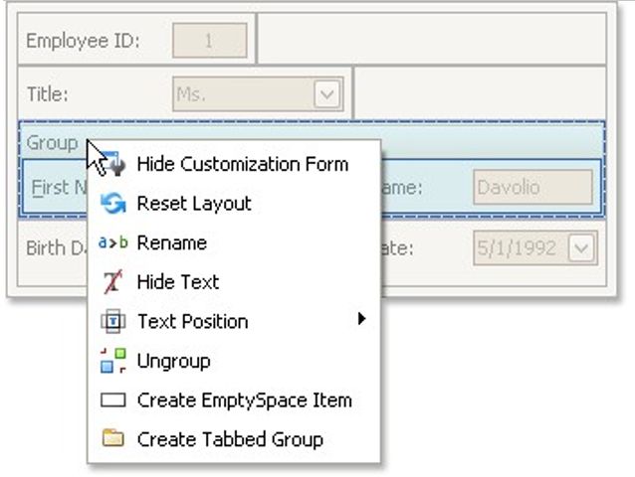The width and height of the screenshot is (635, 477).
Task: Click the Hide Customization Form icon
Action: (113, 164)
